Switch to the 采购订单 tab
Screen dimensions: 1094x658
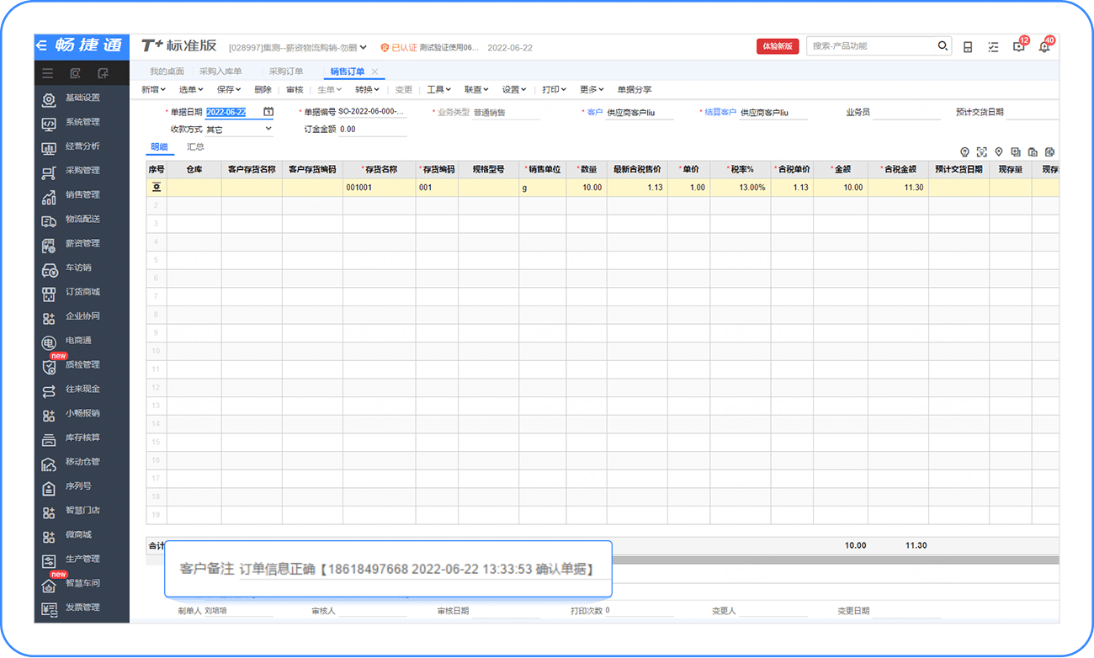286,72
